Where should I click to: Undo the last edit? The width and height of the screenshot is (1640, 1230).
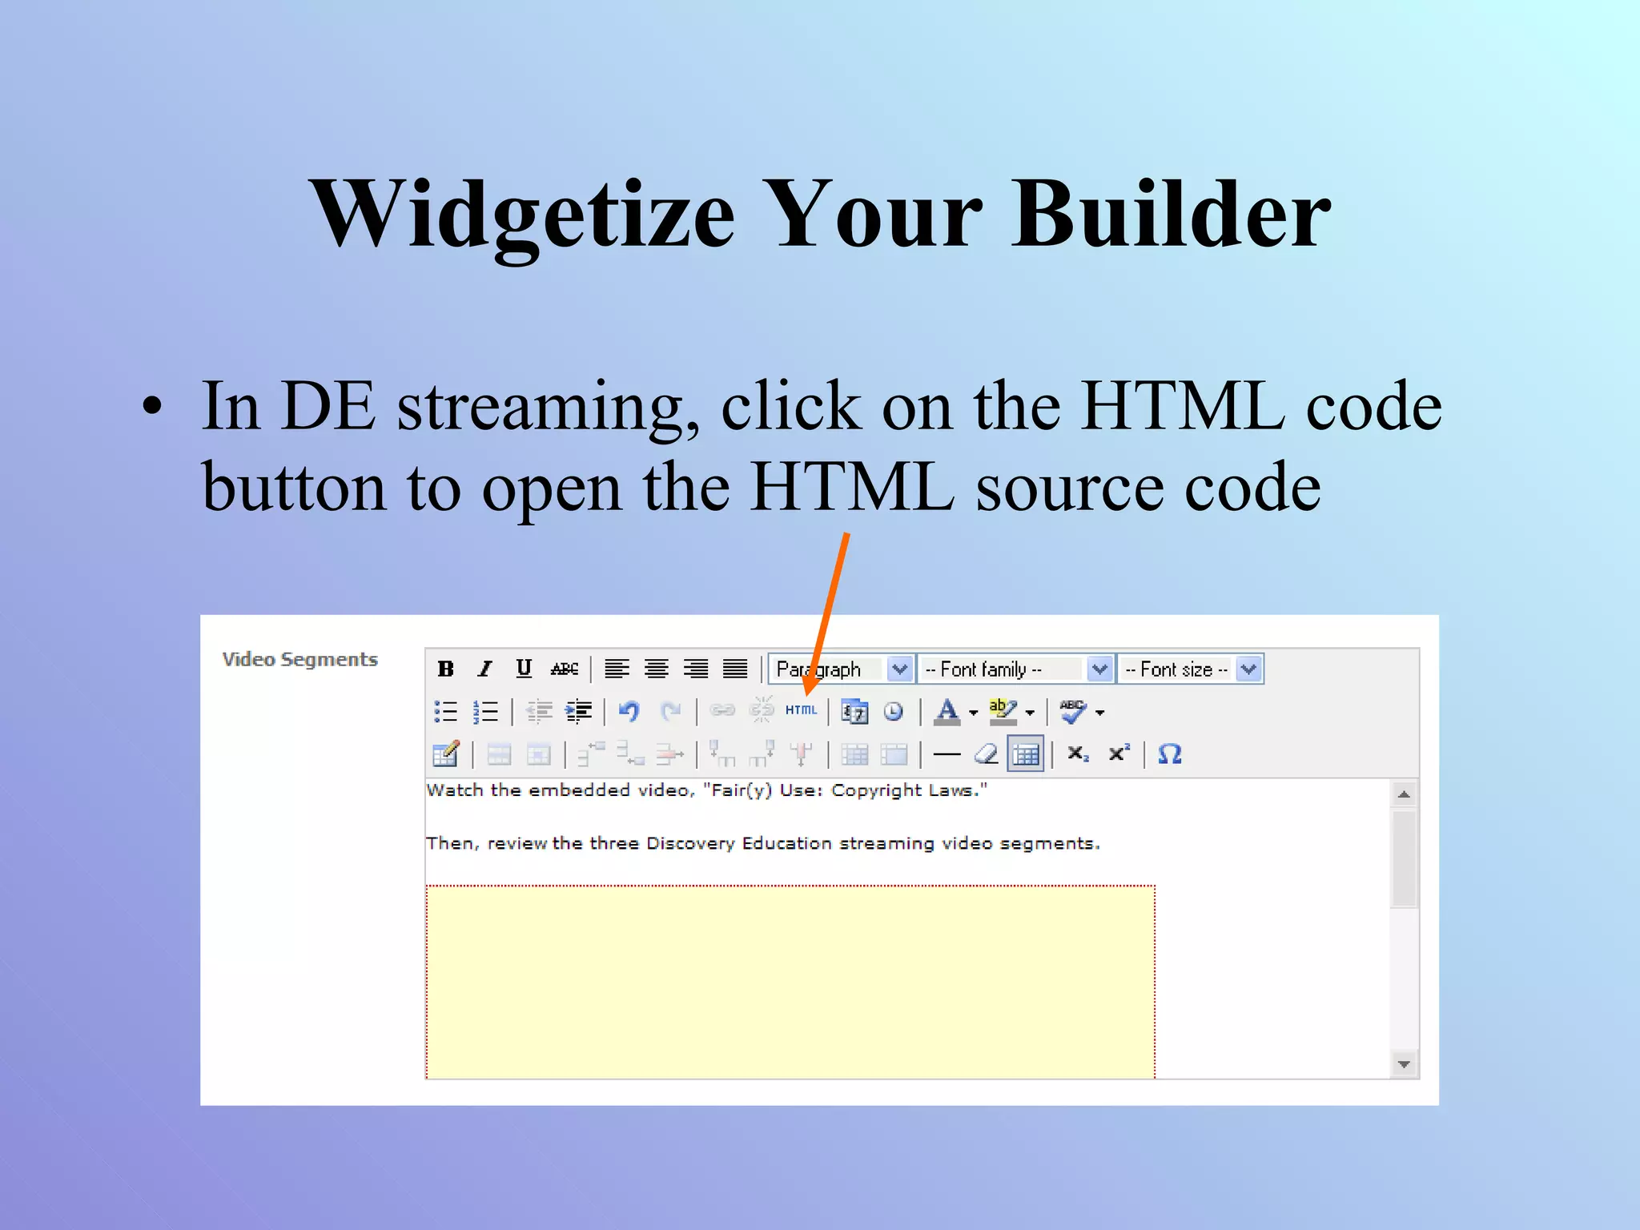click(x=629, y=711)
